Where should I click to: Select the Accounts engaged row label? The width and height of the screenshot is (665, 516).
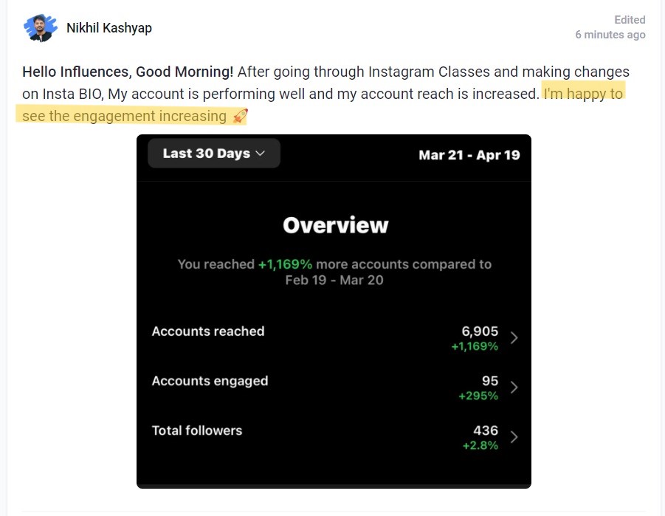coord(210,381)
